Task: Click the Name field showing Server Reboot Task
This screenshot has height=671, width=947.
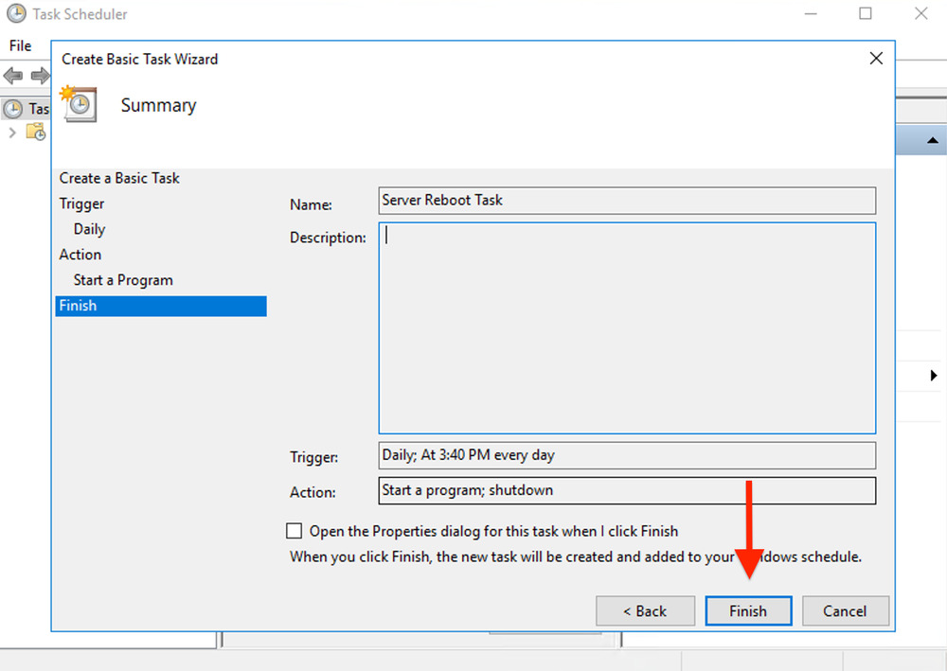Action: (x=627, y=201)
